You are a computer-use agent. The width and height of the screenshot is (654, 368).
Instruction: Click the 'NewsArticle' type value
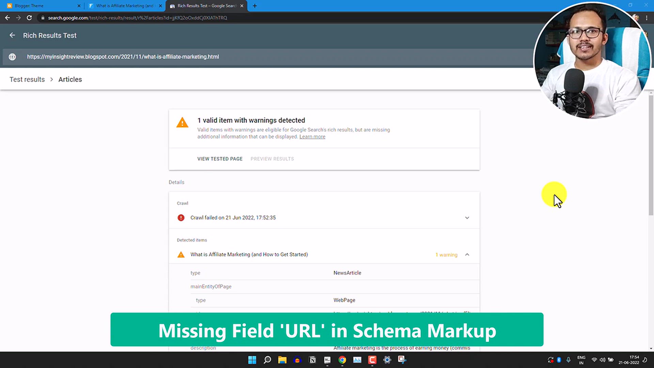click(x=347, y=273)
